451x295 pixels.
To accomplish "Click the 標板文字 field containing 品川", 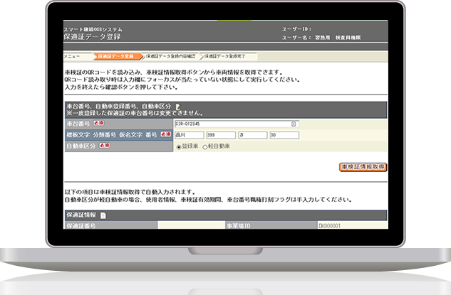I will (x=190, y=135).
